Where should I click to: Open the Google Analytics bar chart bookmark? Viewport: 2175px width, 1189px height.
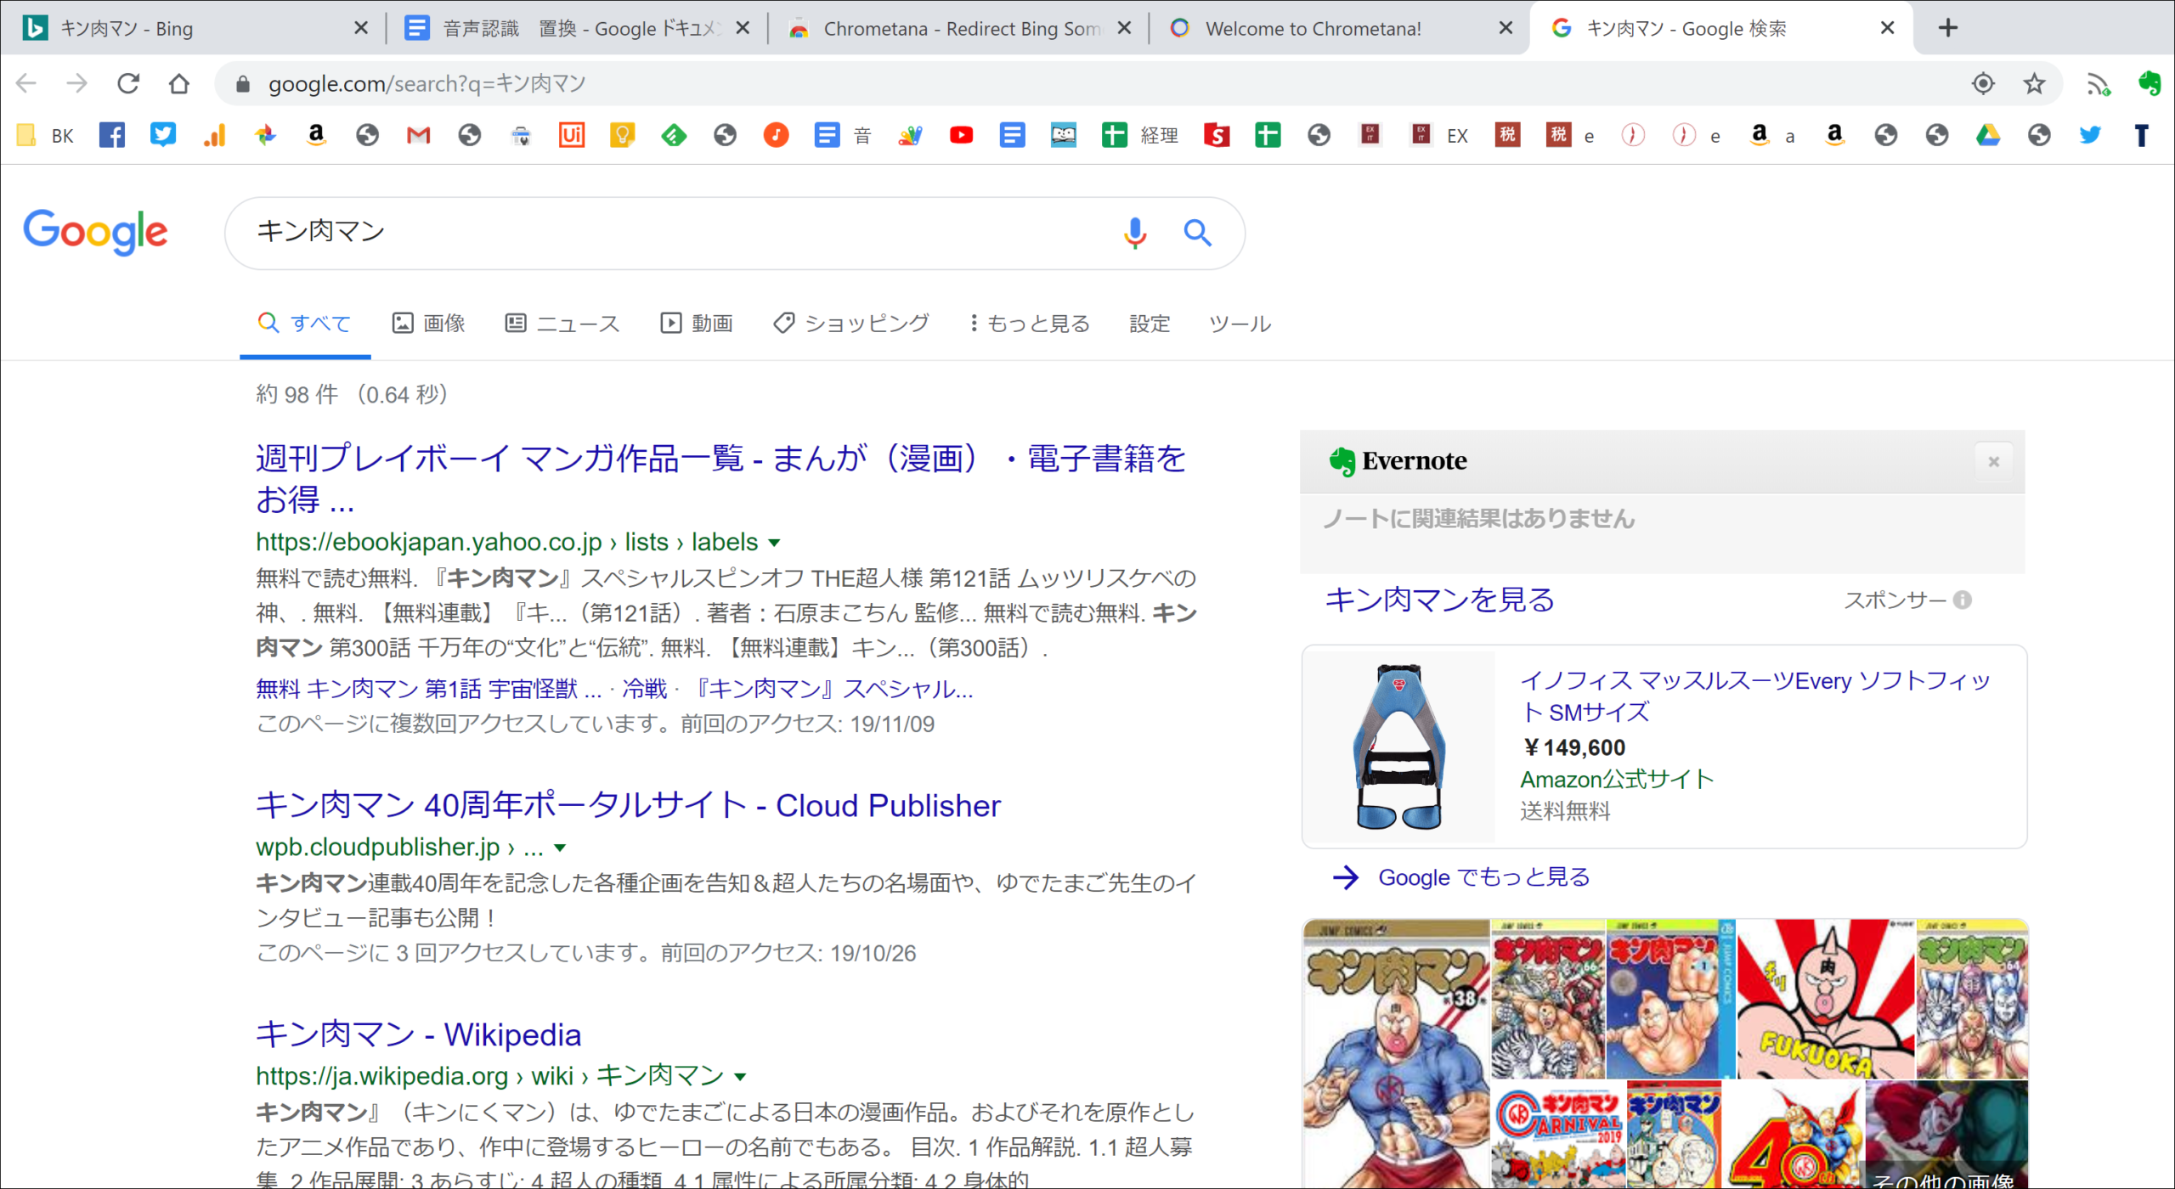214,135
